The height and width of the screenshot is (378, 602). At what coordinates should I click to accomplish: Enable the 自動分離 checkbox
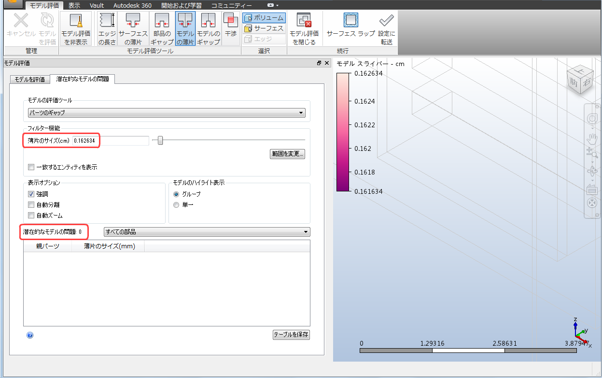coord(31,204)
